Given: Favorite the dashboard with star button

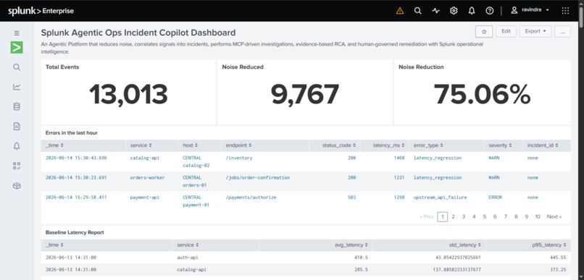Looking at the screenshot, I should [x=484, y=32].
